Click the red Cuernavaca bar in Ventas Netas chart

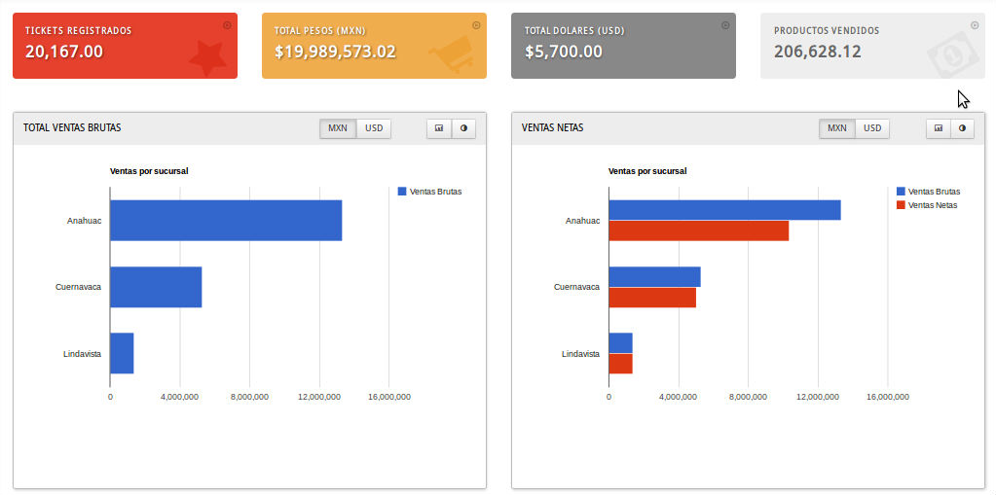pos(651,298)
